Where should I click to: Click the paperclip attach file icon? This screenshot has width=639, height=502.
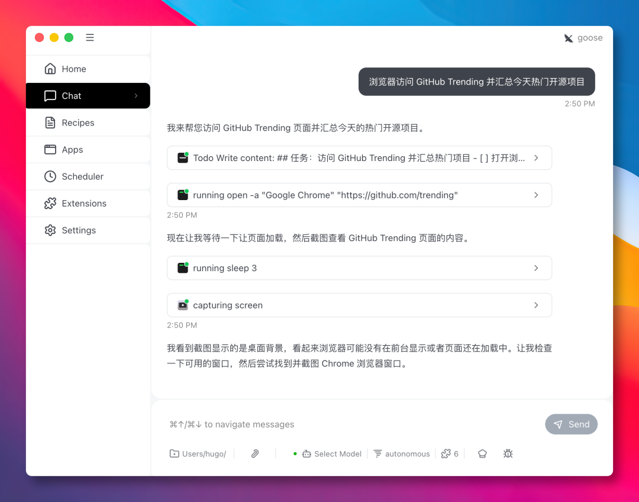255,454
